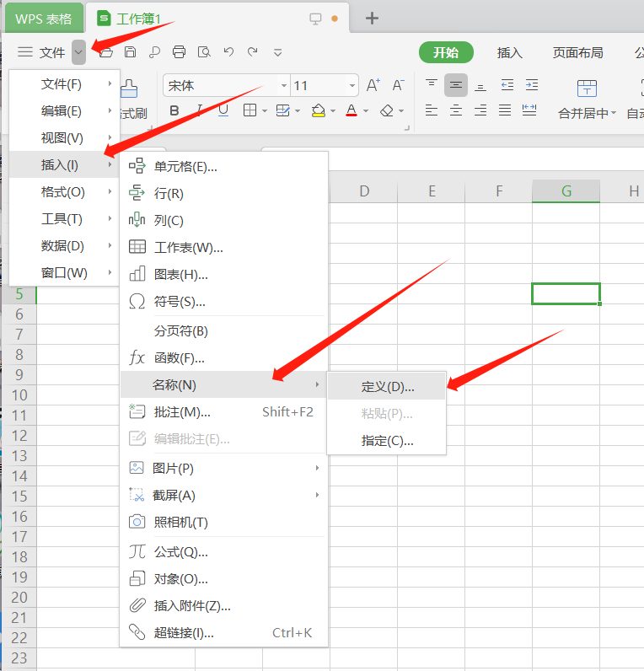Switch to the 页面布局 ribbon tab

pos(577,52)
